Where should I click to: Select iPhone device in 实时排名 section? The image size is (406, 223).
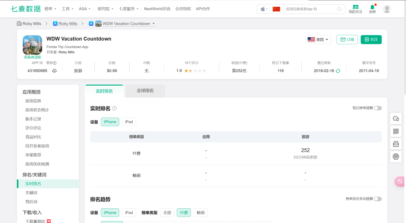point(110,122)
